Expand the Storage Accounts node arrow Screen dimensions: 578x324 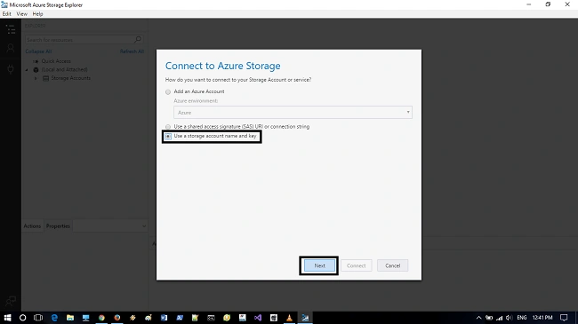point(36,78)
